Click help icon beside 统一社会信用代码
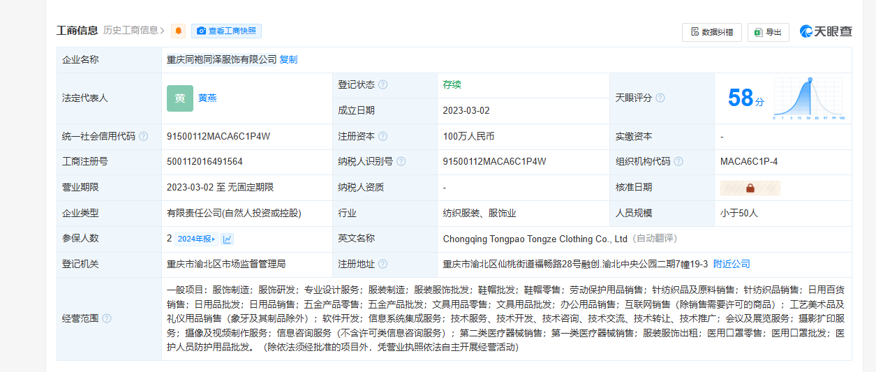876x372 pixels. (143, 136)
